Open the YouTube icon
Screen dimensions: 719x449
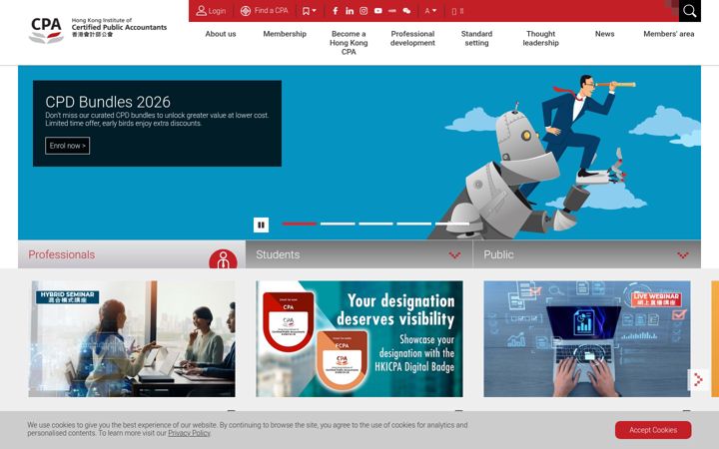(377, 11)
